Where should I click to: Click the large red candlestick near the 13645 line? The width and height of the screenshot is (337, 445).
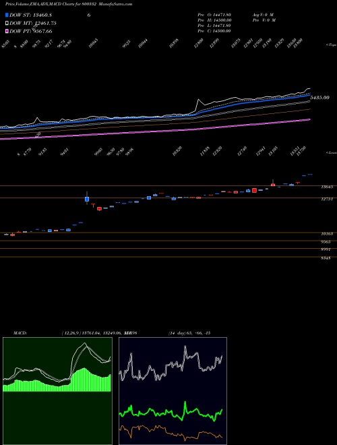[x=254, y=190]
